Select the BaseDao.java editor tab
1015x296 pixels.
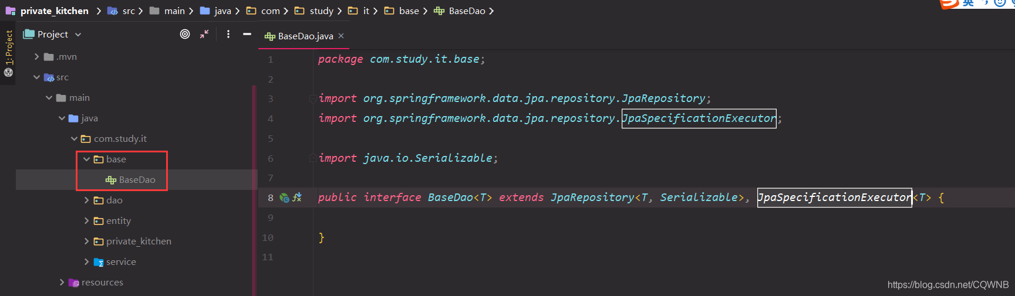click(305, 36)
